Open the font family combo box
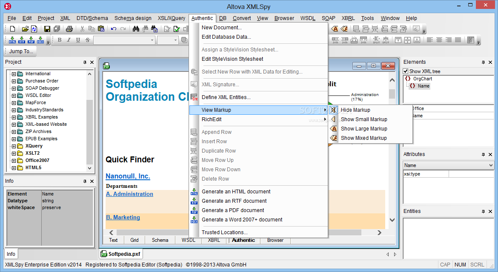Image resolution: width=498 pixels, height=272 pixels. click(x=124, y=40)
